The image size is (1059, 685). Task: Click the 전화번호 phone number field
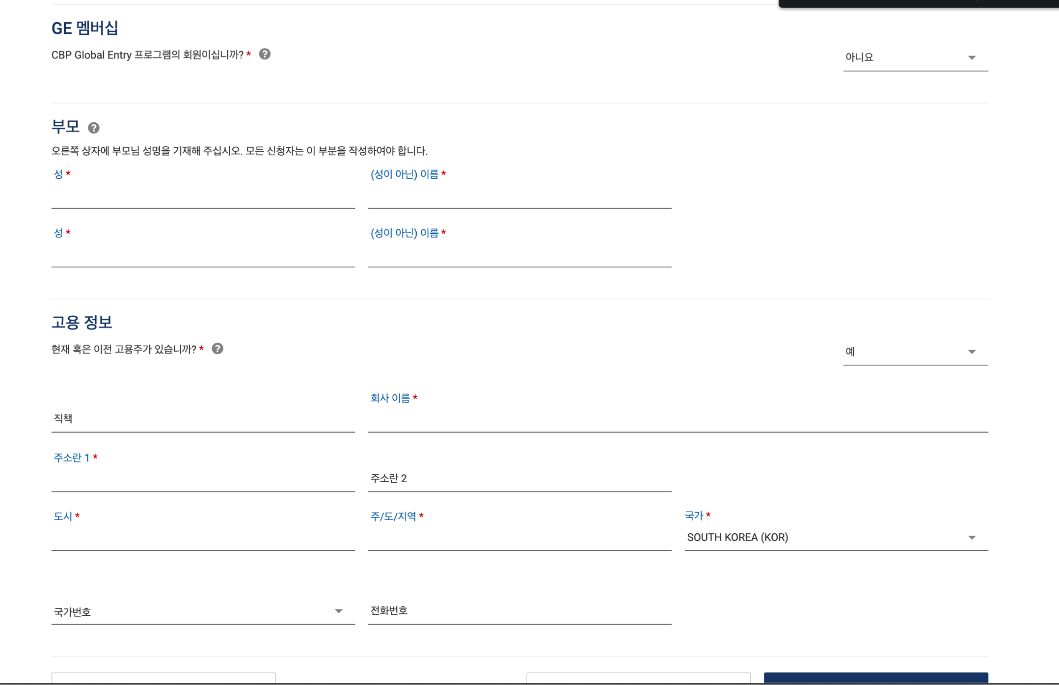click(519, 611)
